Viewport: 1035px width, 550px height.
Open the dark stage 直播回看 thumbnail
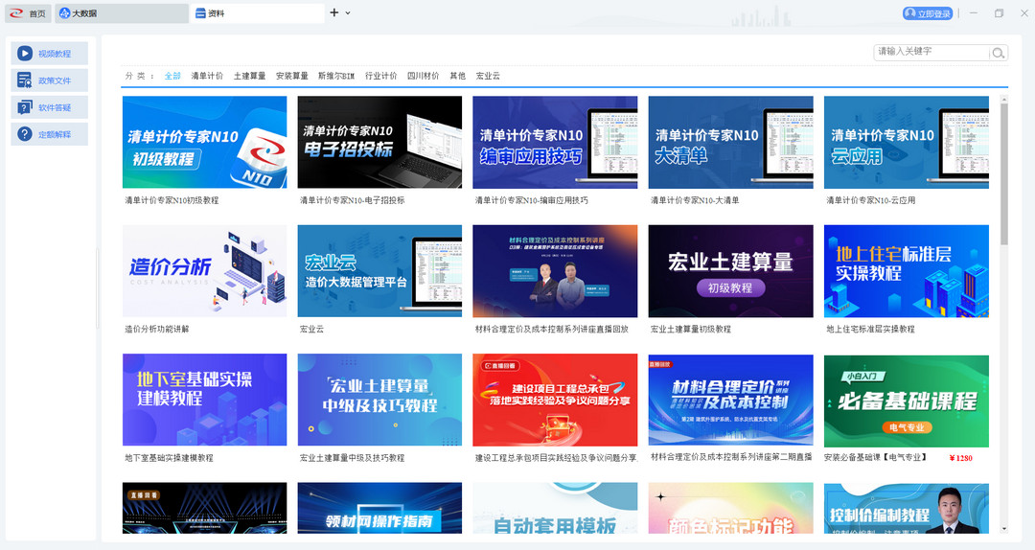click(205, 508)
